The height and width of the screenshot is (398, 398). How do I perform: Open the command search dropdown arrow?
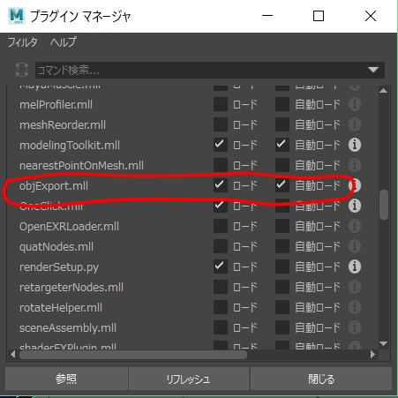coord(373,70)
